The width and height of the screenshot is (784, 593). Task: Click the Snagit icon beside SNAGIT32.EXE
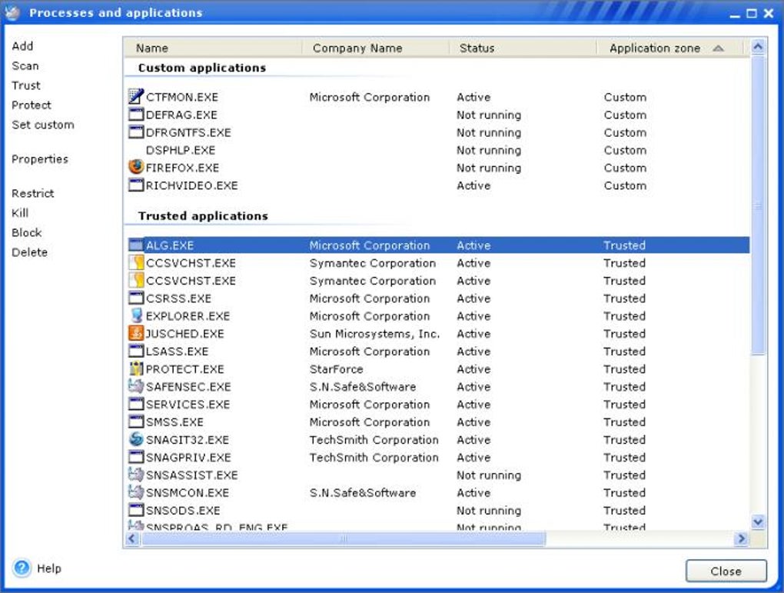tap(136, 440)
